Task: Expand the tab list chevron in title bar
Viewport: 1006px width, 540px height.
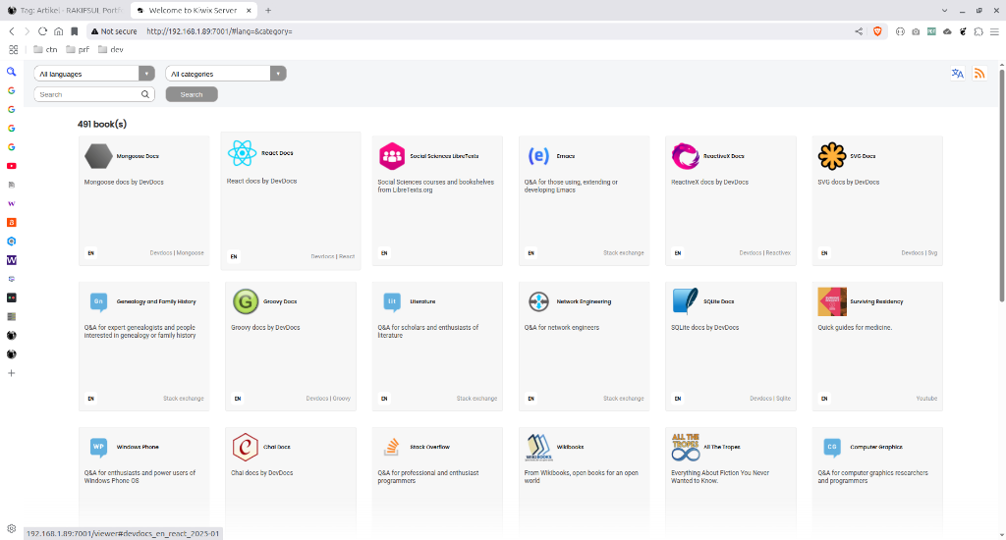Action: pos(944,10)
